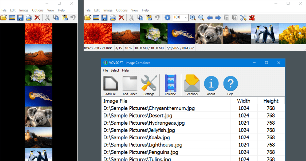Click the copy icon in left viewer window
The height and width of the screenshot is (161, 306).
[56, 18]
